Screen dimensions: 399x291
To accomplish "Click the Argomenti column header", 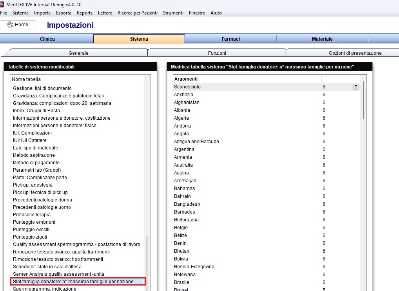I will (247, 79).
